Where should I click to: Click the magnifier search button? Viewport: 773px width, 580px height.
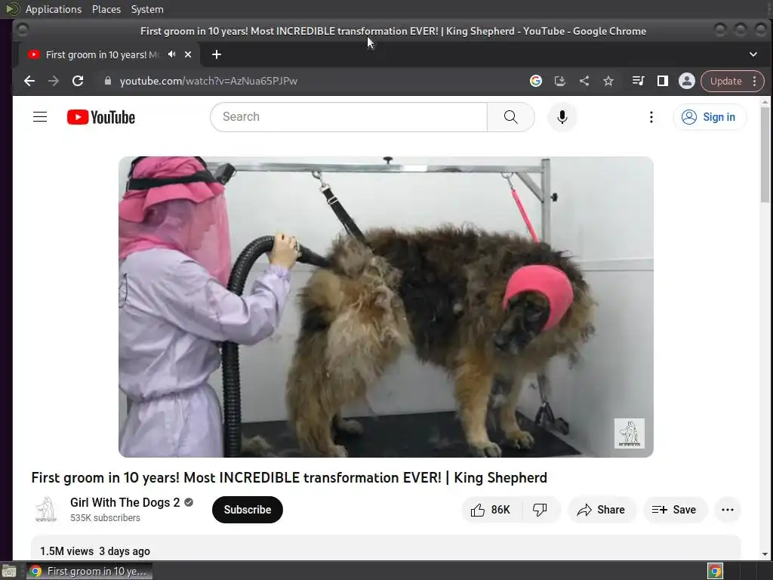click(511, 117)
